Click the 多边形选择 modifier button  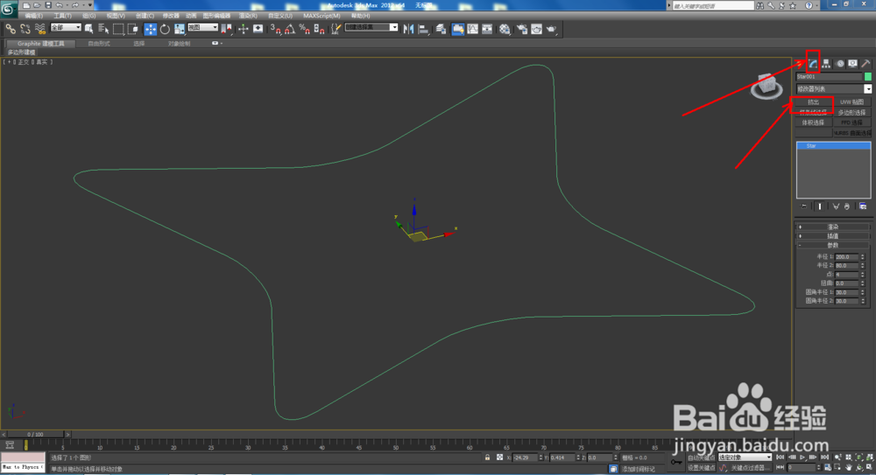pos(852,112)
